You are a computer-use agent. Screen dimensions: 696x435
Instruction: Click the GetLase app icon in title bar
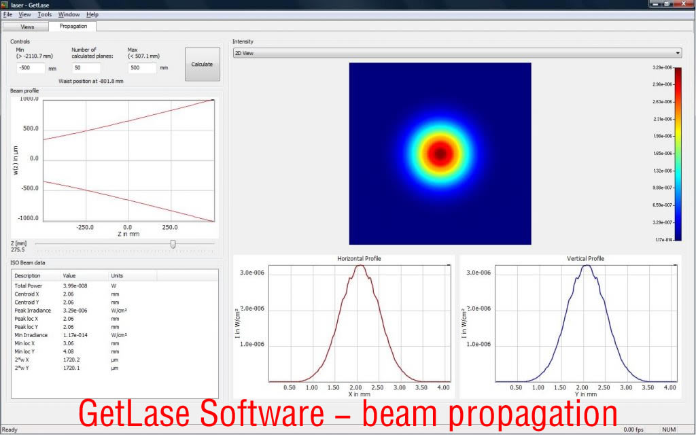coord(5,4)
